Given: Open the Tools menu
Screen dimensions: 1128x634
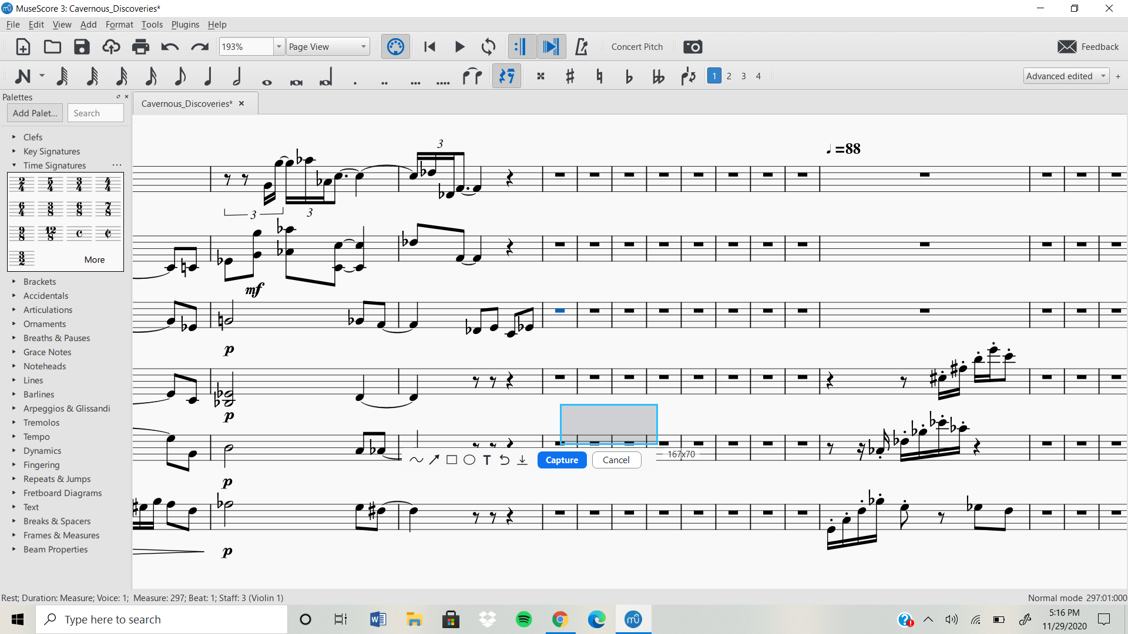Looking at the screenshot, I should coord(152,25).
